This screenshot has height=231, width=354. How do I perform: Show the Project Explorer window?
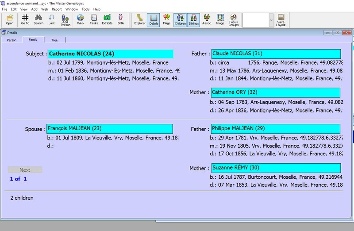(140, 19)
